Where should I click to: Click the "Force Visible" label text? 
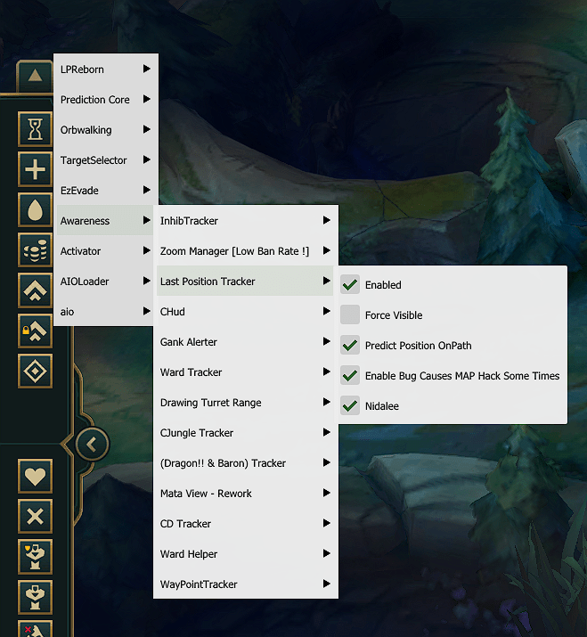coord(394,315)
